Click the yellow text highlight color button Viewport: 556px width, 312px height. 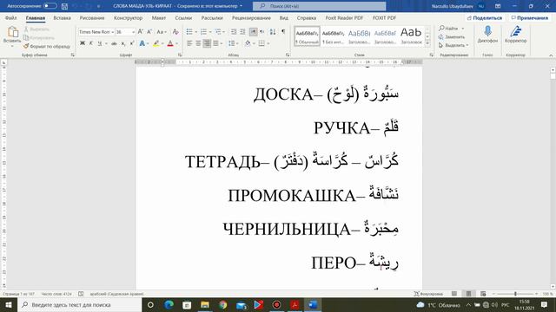coord(156,43)
